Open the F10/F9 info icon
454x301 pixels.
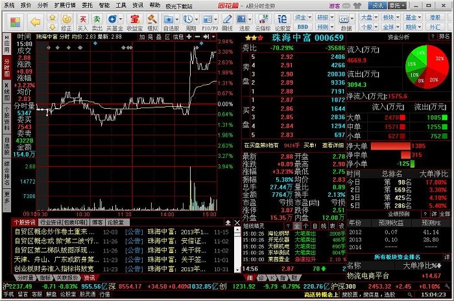[208, 19]
